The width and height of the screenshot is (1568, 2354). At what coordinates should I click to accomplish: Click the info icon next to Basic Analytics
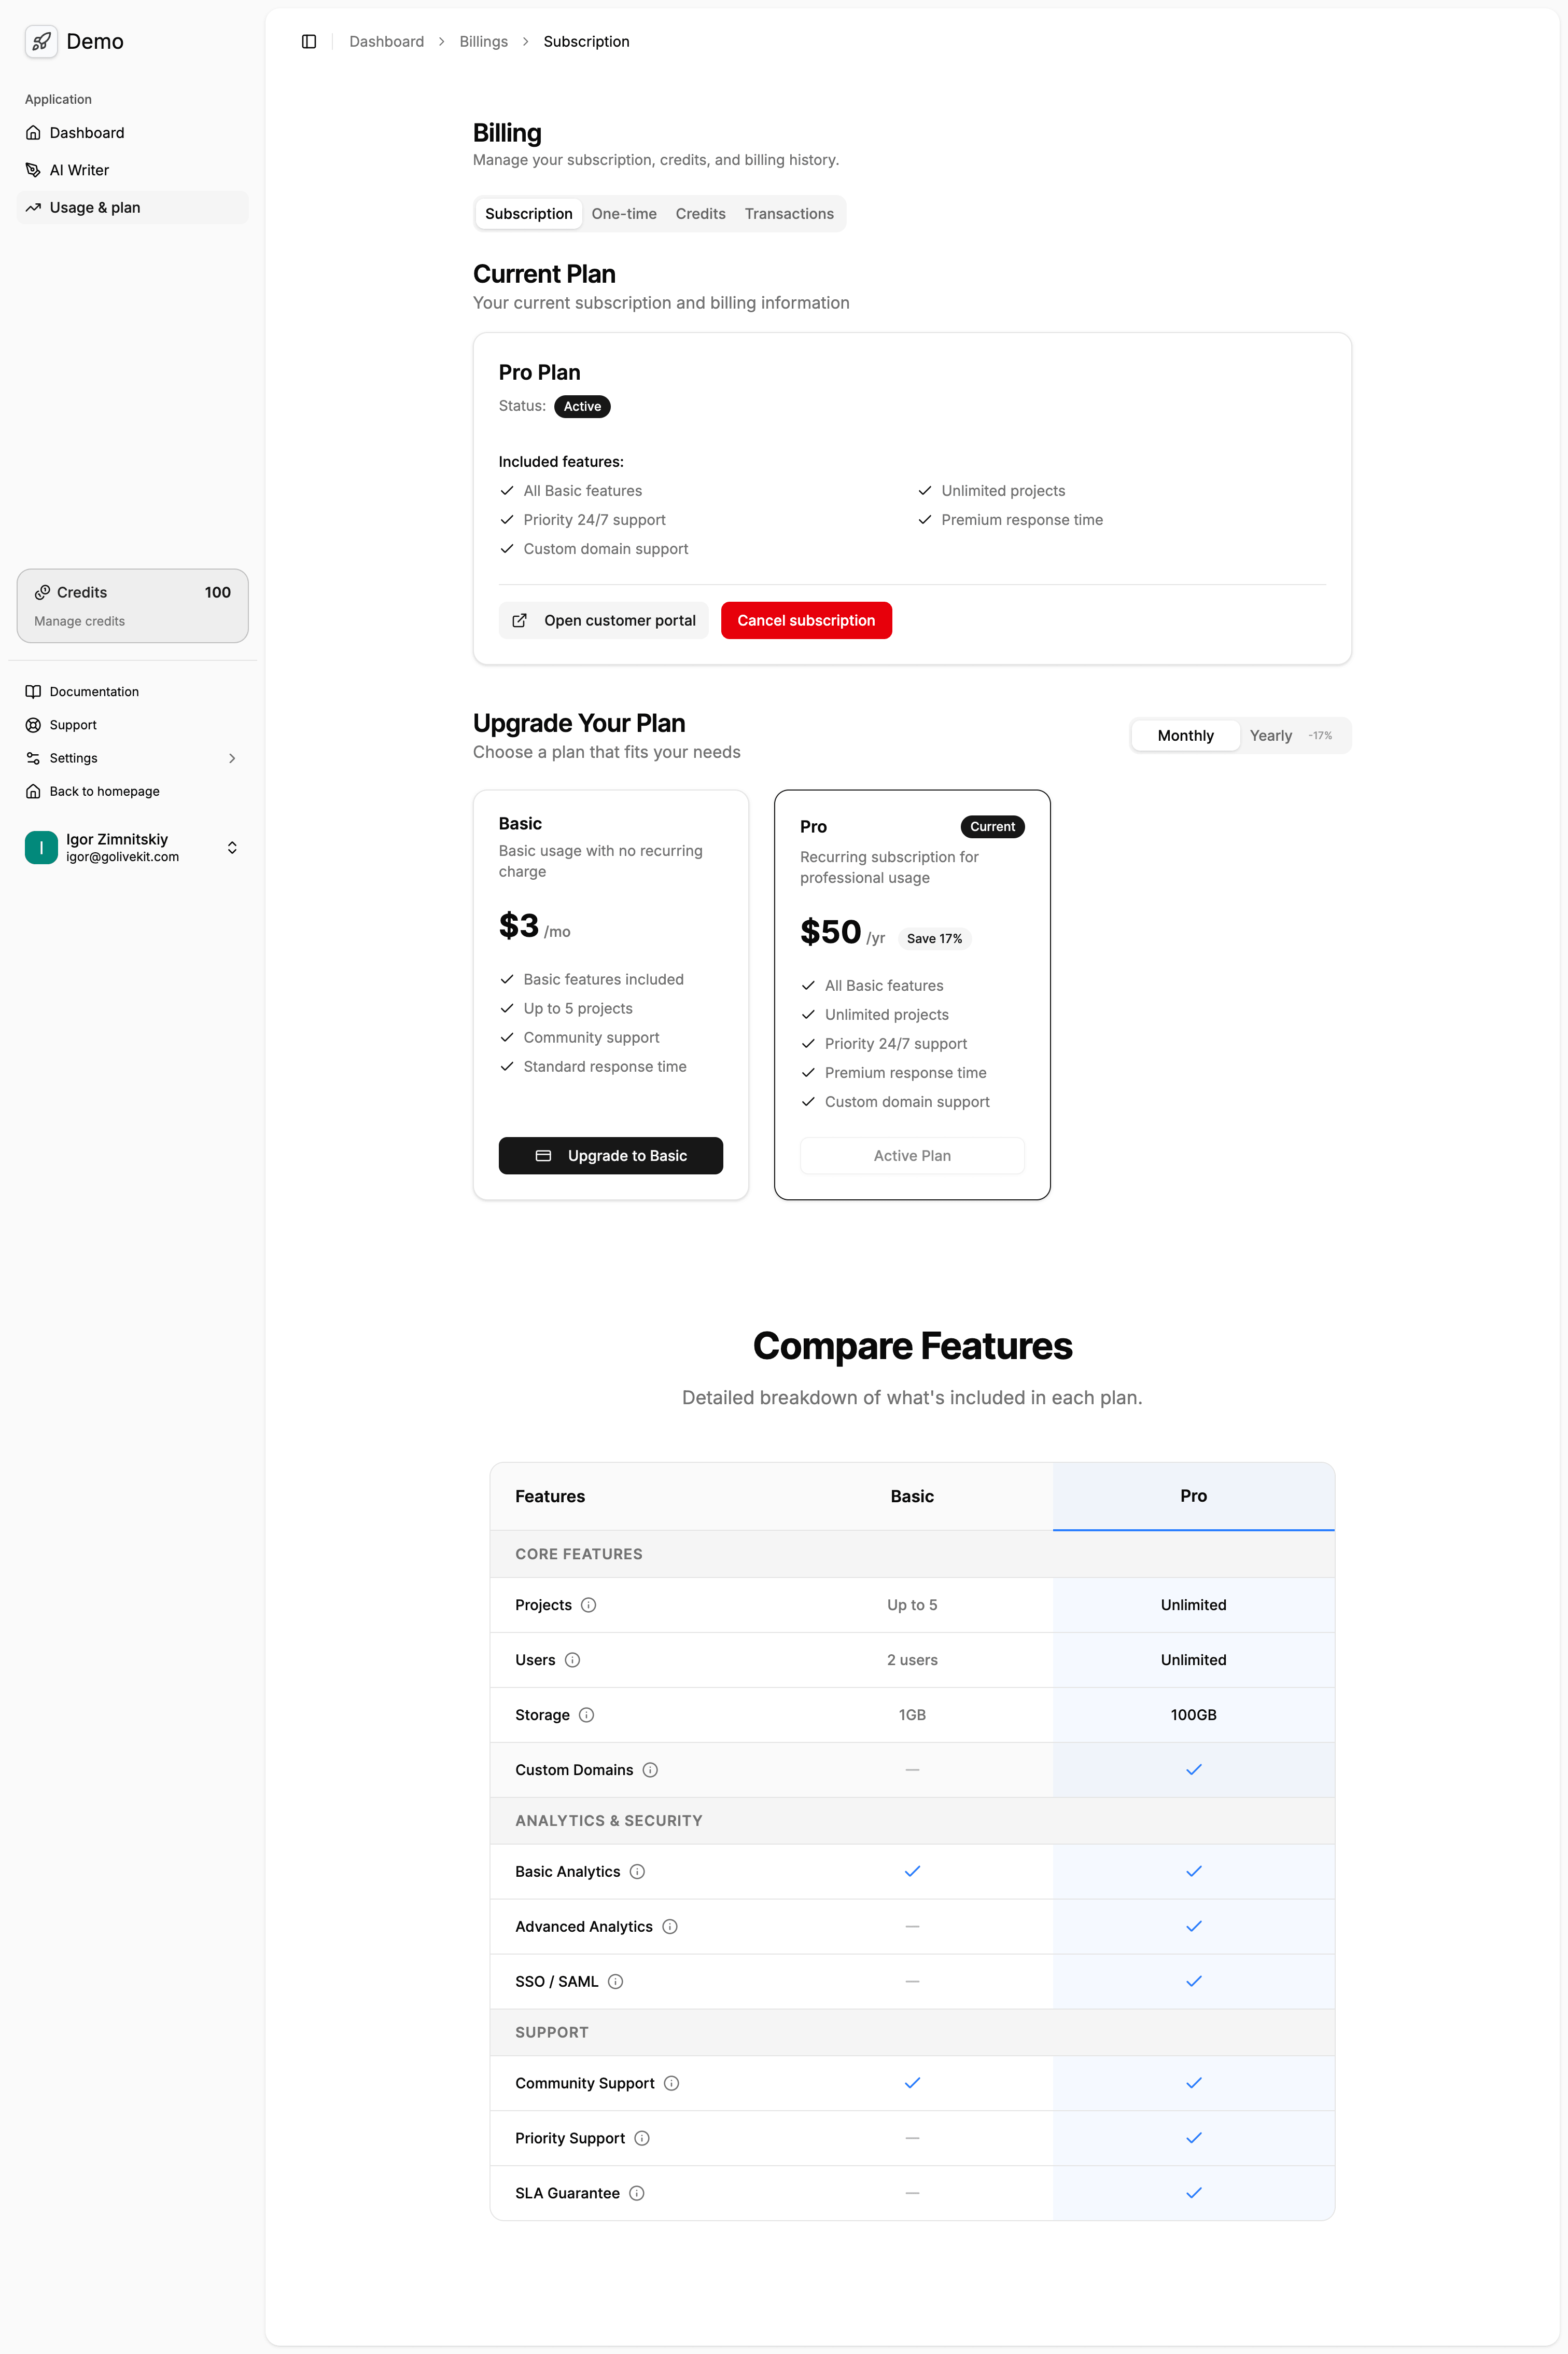point(637,1872)
